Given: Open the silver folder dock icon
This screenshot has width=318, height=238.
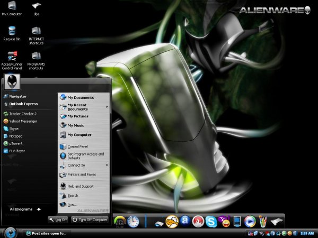Looking at the screenshot, I should pyautogui.click(x=277, y=222).
